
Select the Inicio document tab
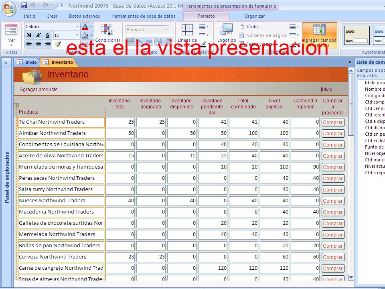[26, 62]
